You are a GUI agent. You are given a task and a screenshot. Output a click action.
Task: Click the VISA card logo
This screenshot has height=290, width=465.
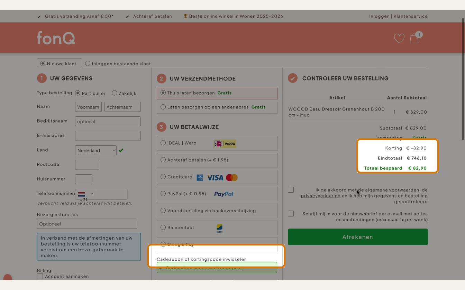[x=215, y=177]
